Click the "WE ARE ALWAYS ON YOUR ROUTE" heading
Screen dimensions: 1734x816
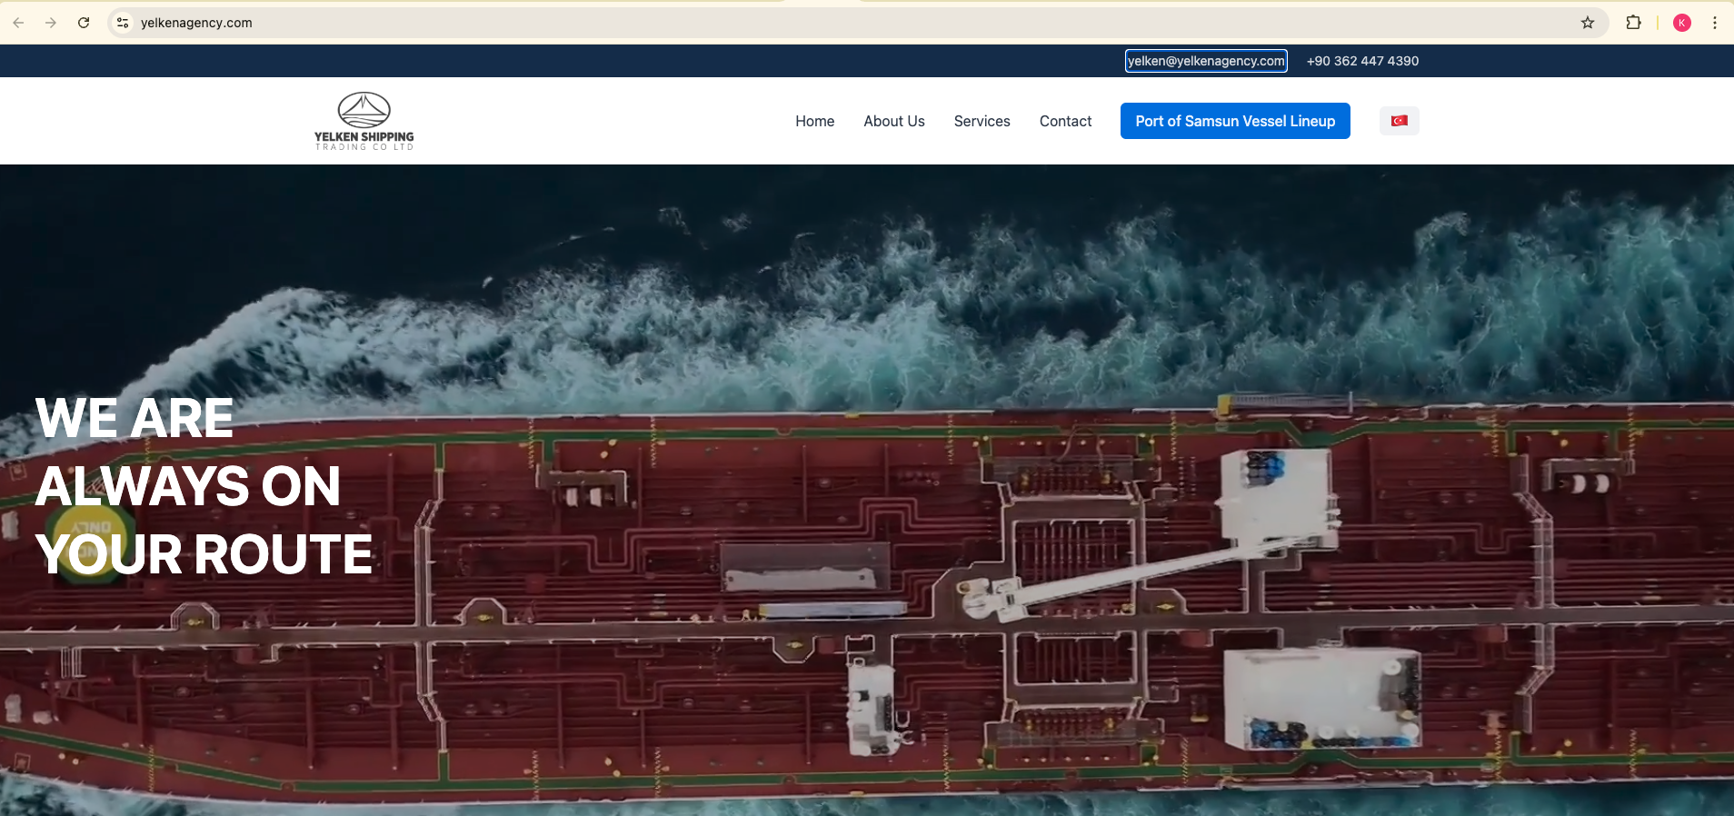(x=204, y=486)
